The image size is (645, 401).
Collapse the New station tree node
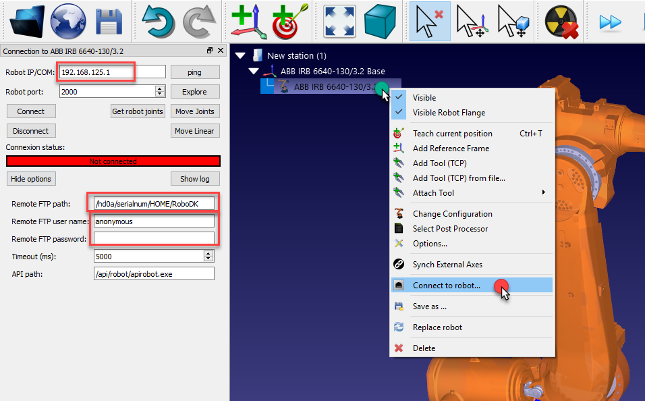pos(238,56)
